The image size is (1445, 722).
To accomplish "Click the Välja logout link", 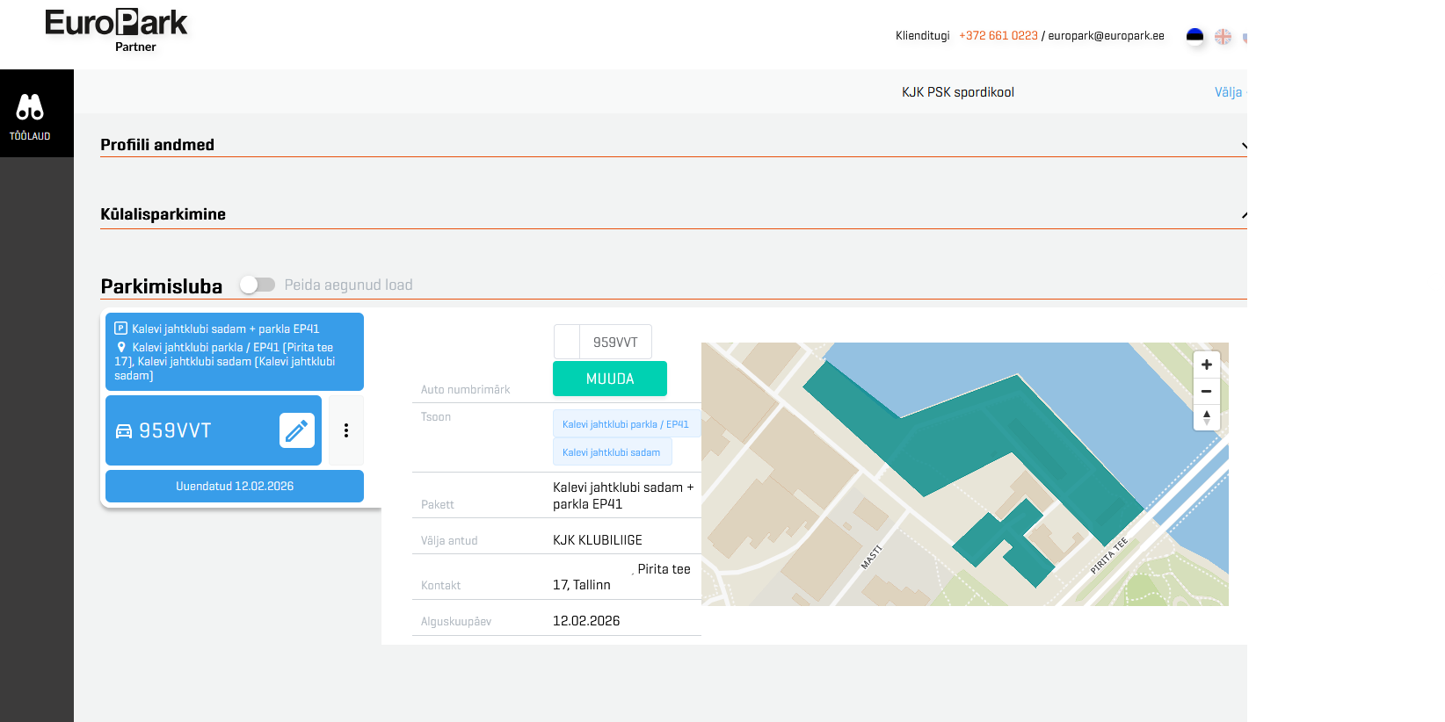I will (x=1228, y=92).
